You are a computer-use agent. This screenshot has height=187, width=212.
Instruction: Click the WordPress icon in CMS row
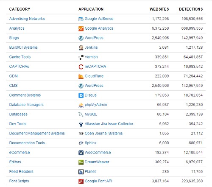tap(81, 86)
